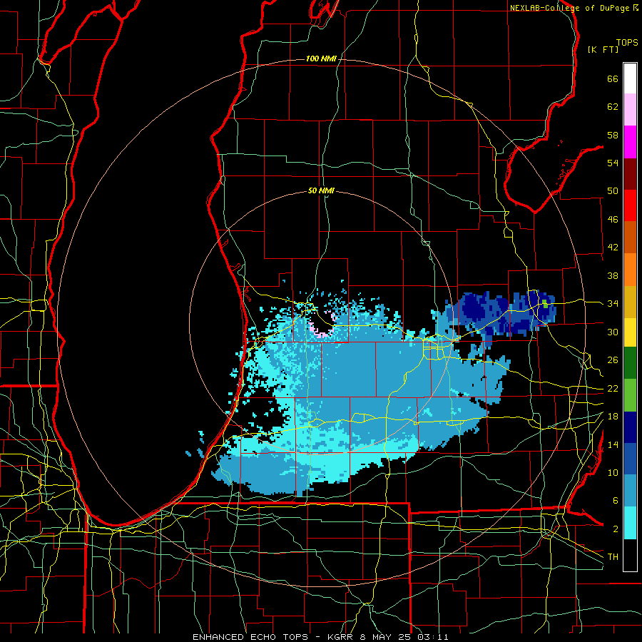Viewport: 642px width, 642px height.
Task: Click the medium blue 14 kft legend swatch
Action: point(630,459)
